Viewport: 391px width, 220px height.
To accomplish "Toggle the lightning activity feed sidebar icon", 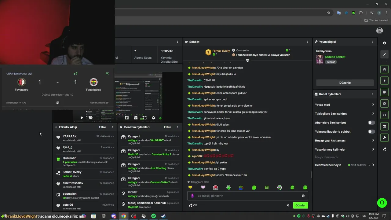I will click(384, 81).
